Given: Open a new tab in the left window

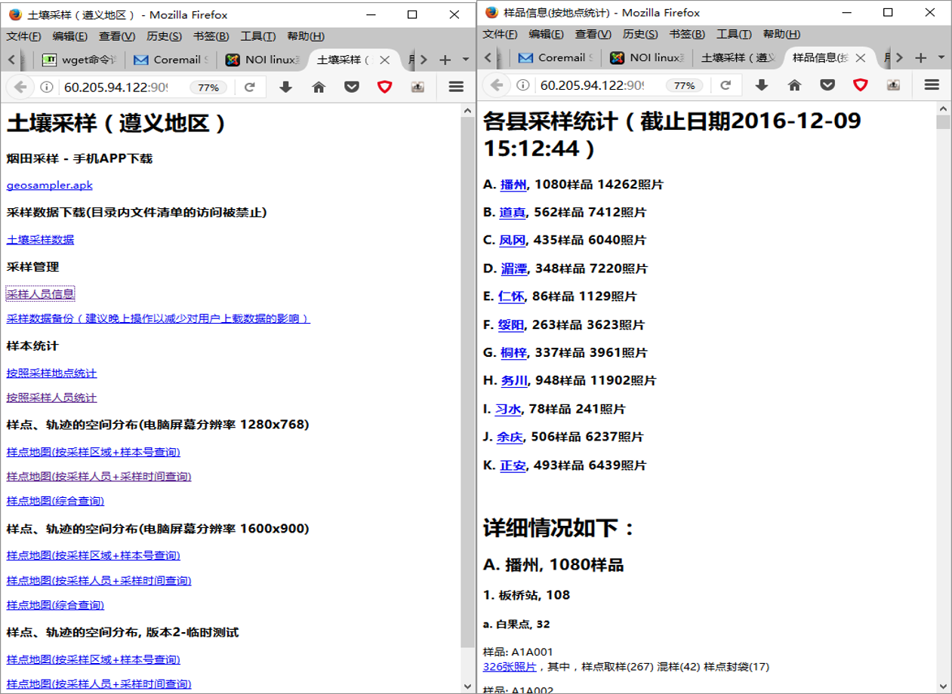Looking at the screenshot, I should 445,60.
